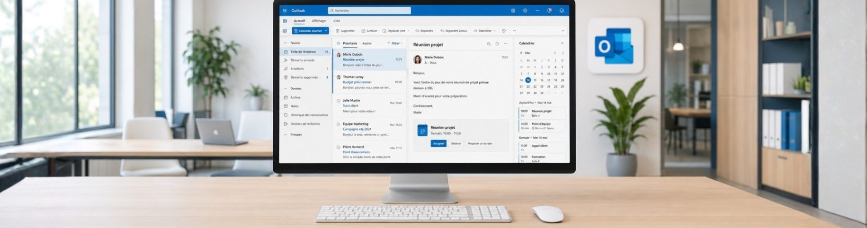Expand the Groupes section
867x228 pixels.
click(x=285, y=134)
